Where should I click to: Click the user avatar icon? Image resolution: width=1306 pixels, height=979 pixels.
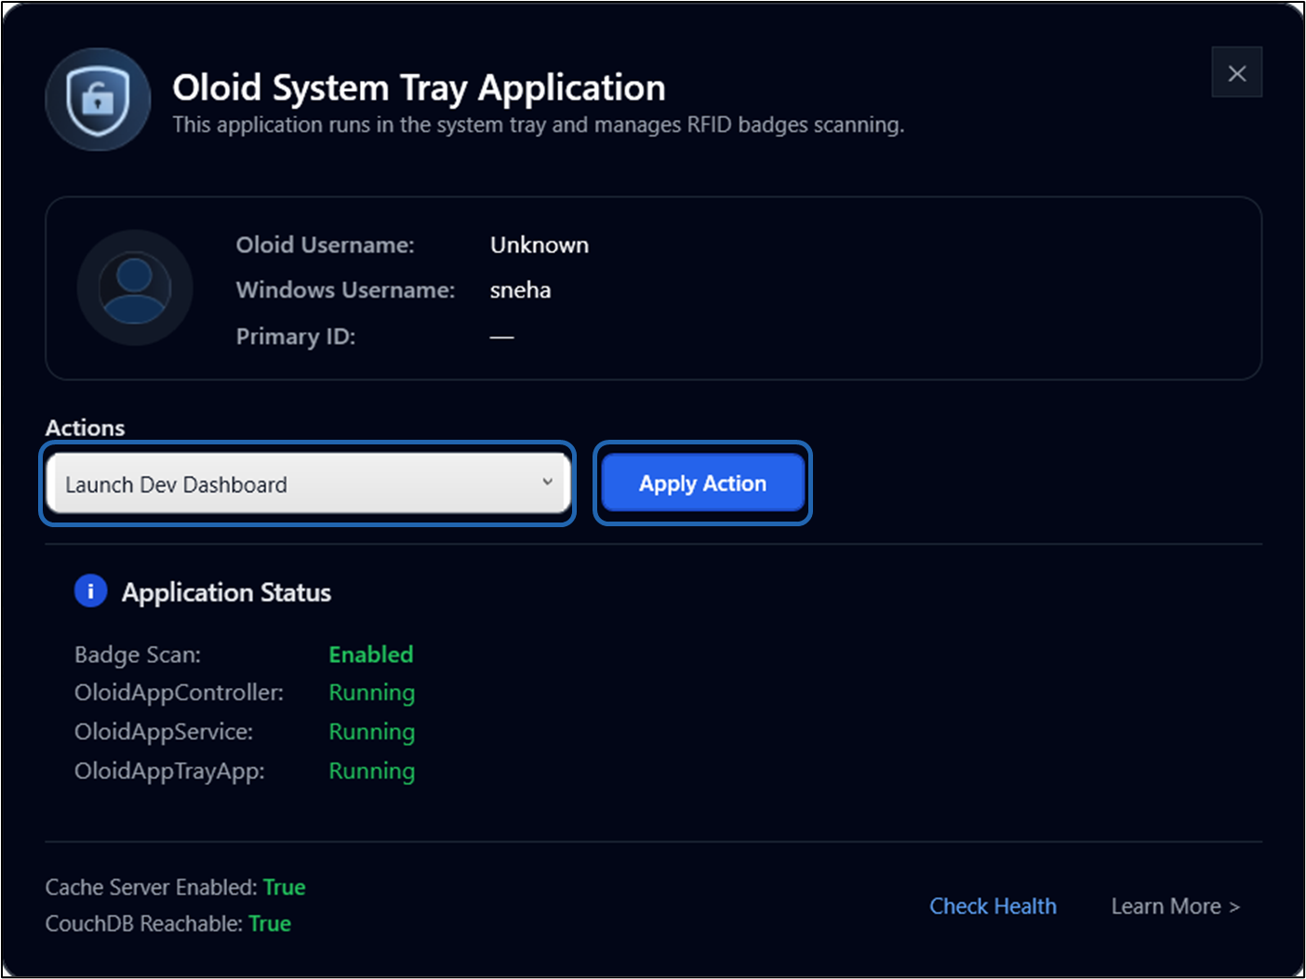pos(135,288)
